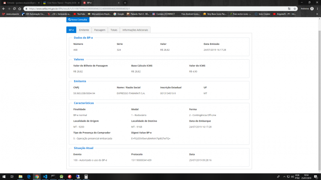Viewport: 321px width, 180px height.
Task: Close the Entrada Gmail tab
Action: [39, 3]
